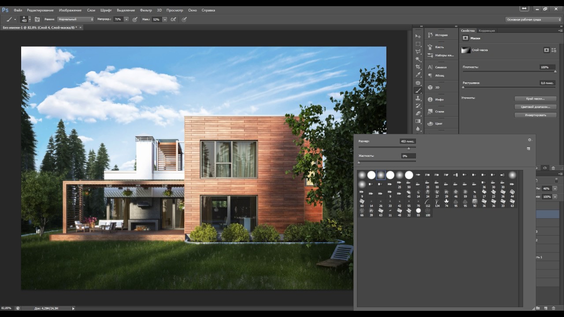Open the Режим blend mode dropdown
The width and height of the screenshot is (564, 317).
tap(76, 19)
